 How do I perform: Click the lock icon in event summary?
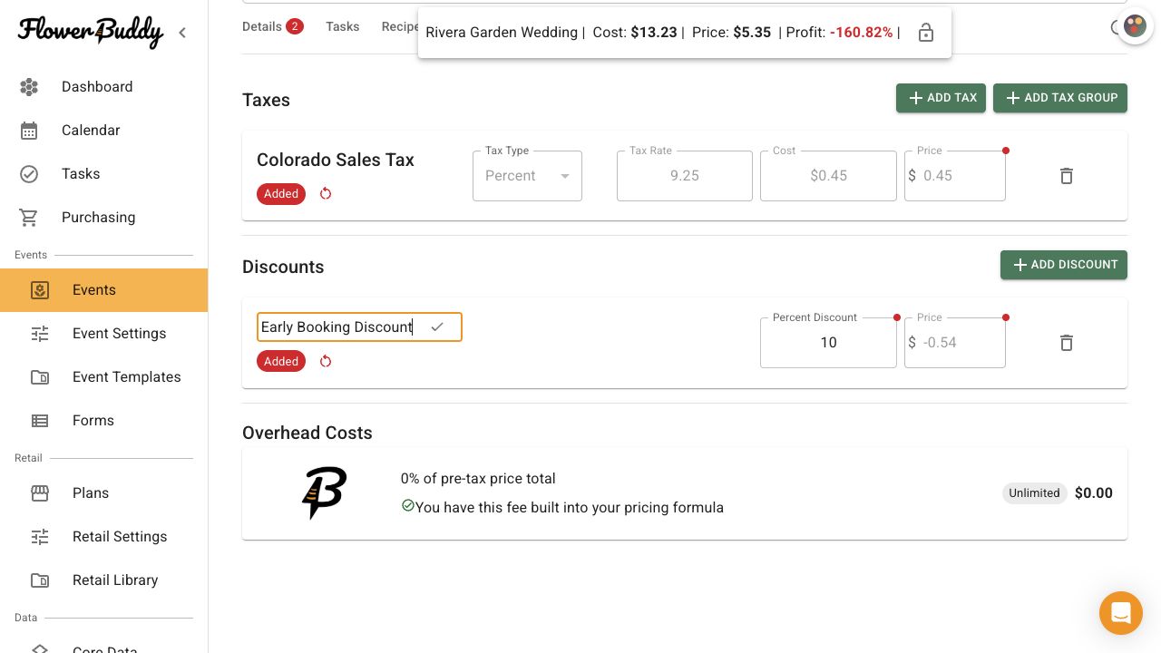926,33
